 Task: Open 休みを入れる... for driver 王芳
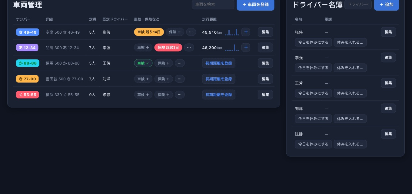tap(350, 93)
